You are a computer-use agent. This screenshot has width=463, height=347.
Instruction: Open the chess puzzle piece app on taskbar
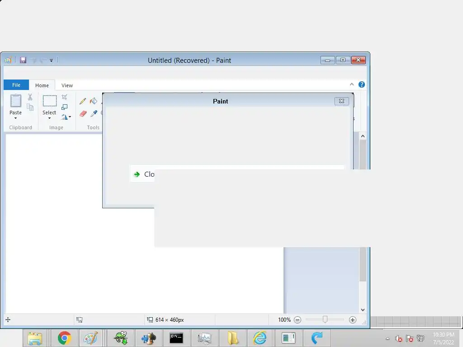pyautogui.click(x=148, y=338)
